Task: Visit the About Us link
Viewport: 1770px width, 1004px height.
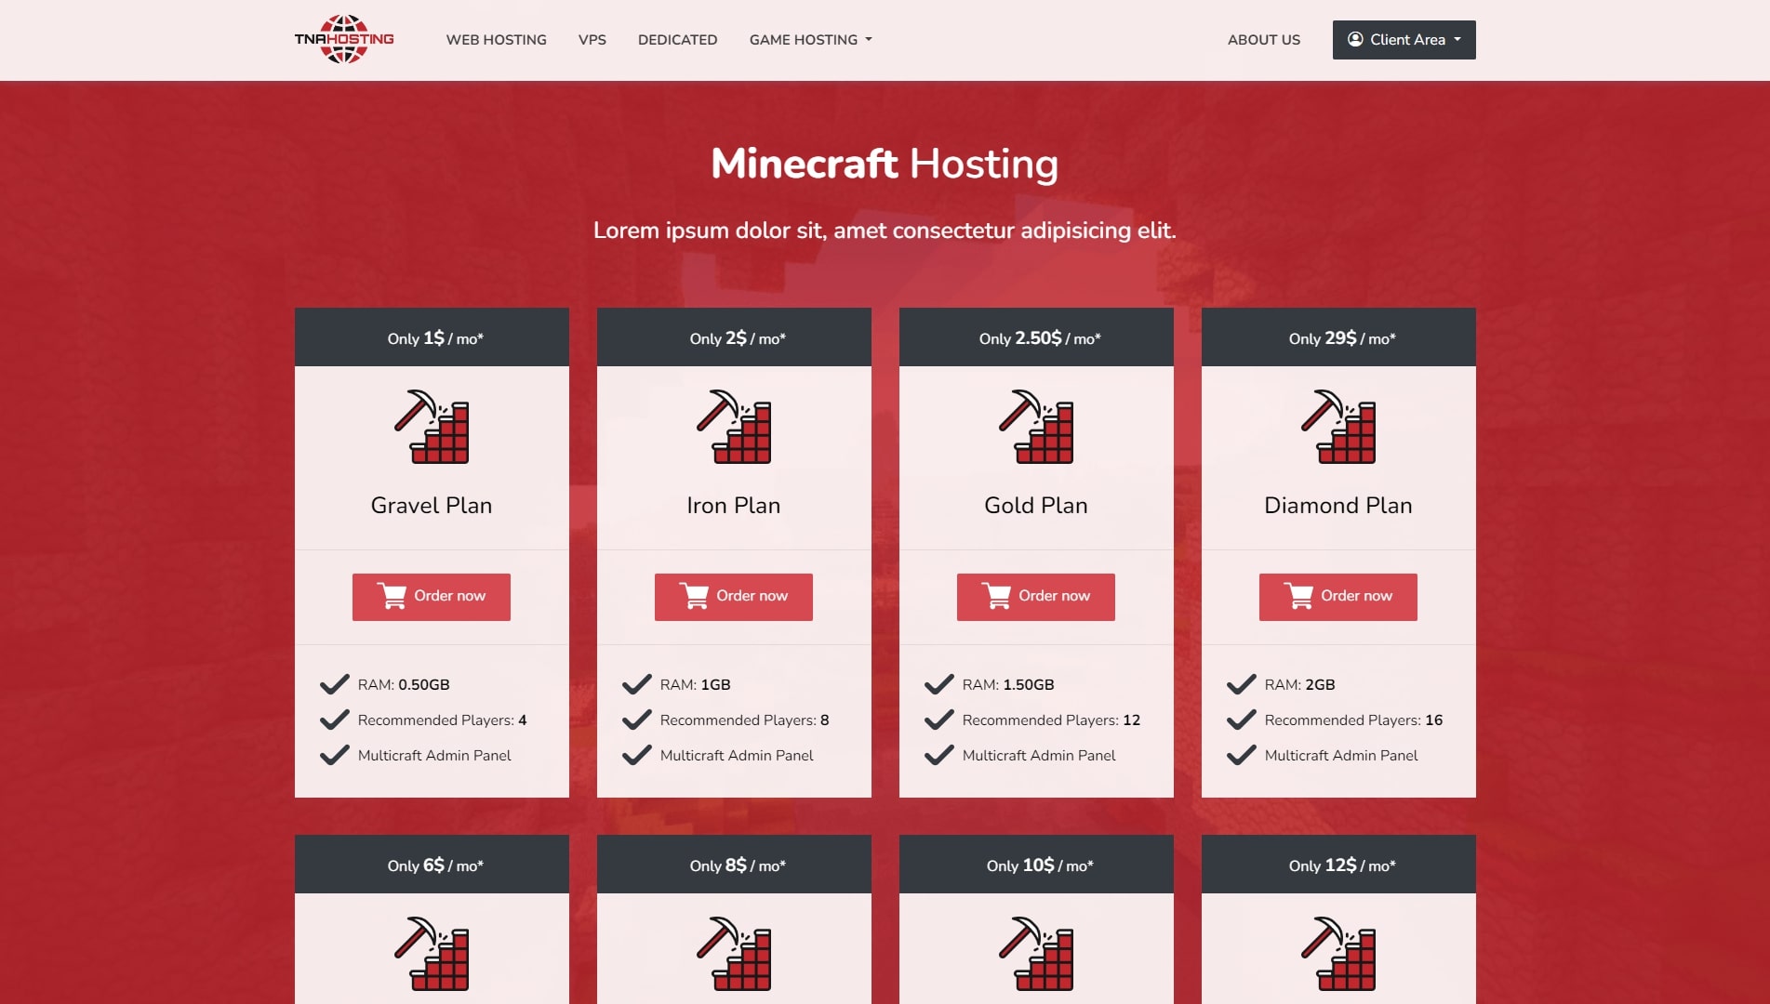Action: coord(1263,40)
